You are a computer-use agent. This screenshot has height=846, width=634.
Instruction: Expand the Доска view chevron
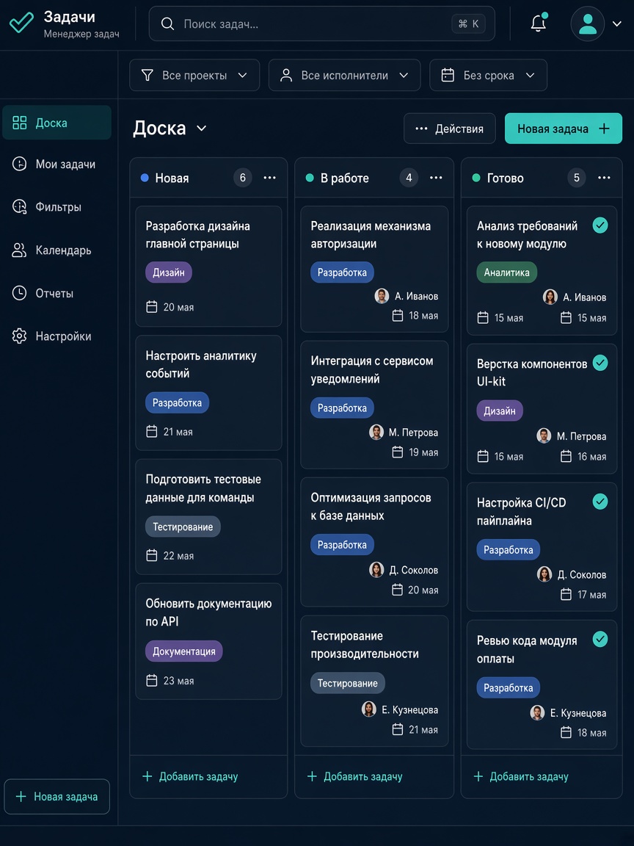pyautogui.click(x=202, y=129)
